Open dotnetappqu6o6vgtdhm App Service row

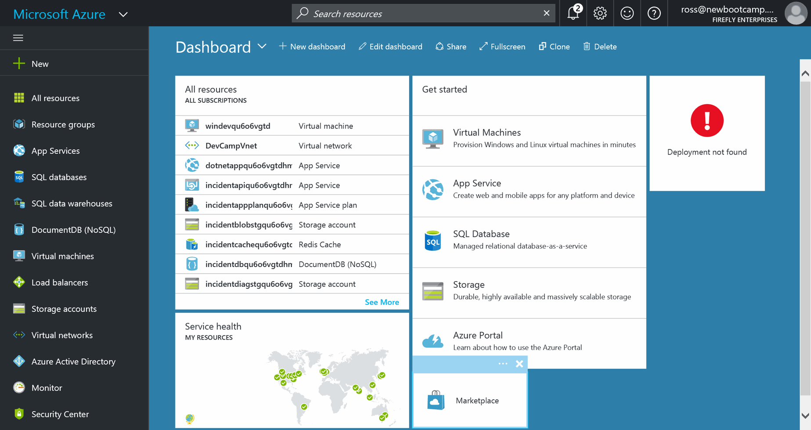click(x=292, y=165)
